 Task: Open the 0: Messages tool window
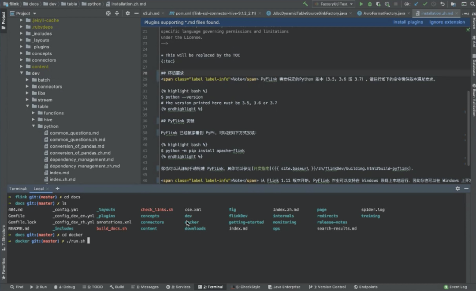pos(145,287)
